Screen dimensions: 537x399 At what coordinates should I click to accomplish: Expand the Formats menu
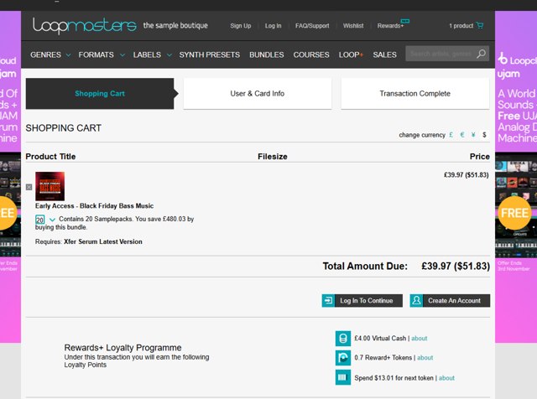tap(102, 54)
